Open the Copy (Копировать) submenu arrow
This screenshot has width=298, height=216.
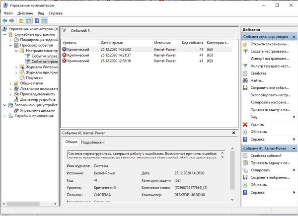tap(294, 170)
